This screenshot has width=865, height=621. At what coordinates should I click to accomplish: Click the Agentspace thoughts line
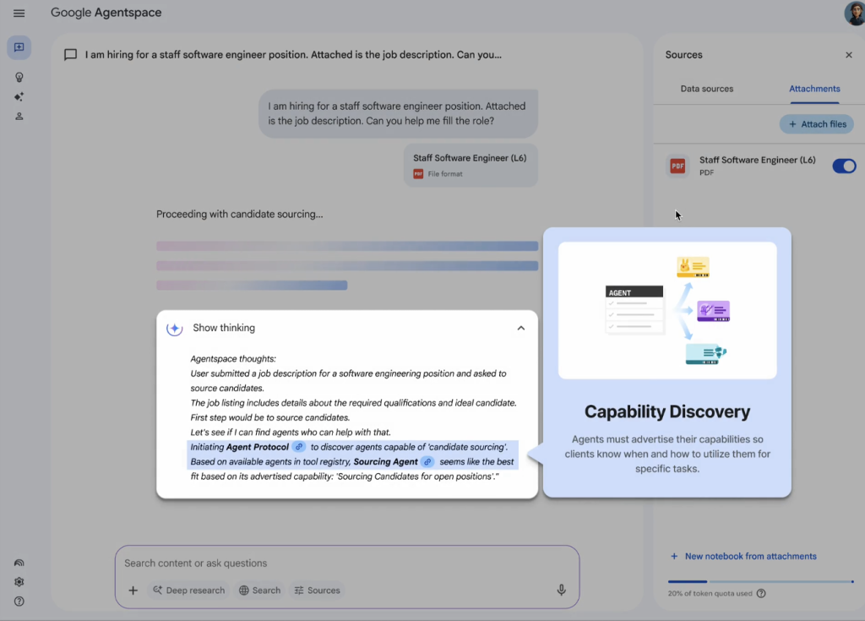[x=233, y=359]
